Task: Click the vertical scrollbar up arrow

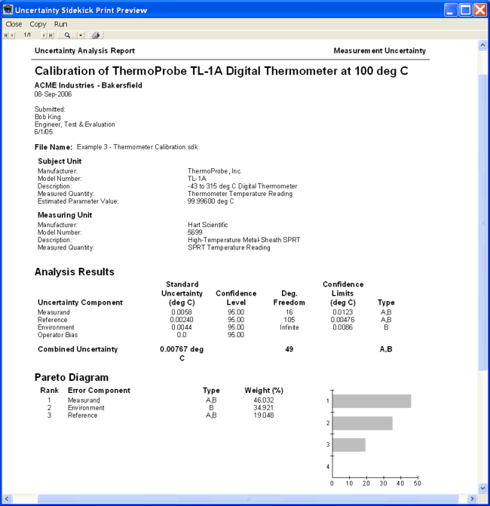Action: [482, 44]
